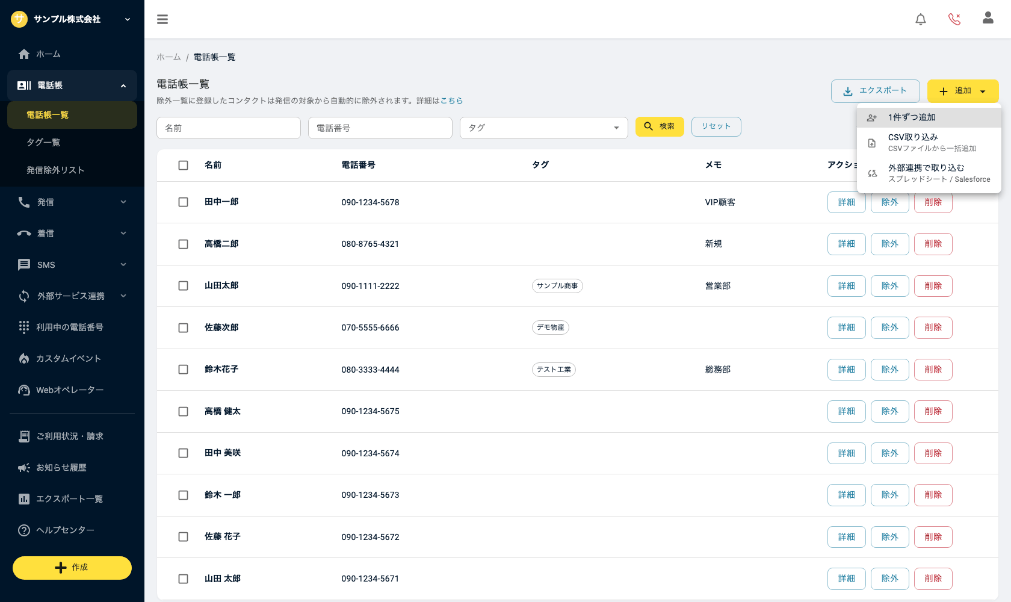Click the SMS message bubble icon
Screen dimensions: 1011x602
(24, 265)
